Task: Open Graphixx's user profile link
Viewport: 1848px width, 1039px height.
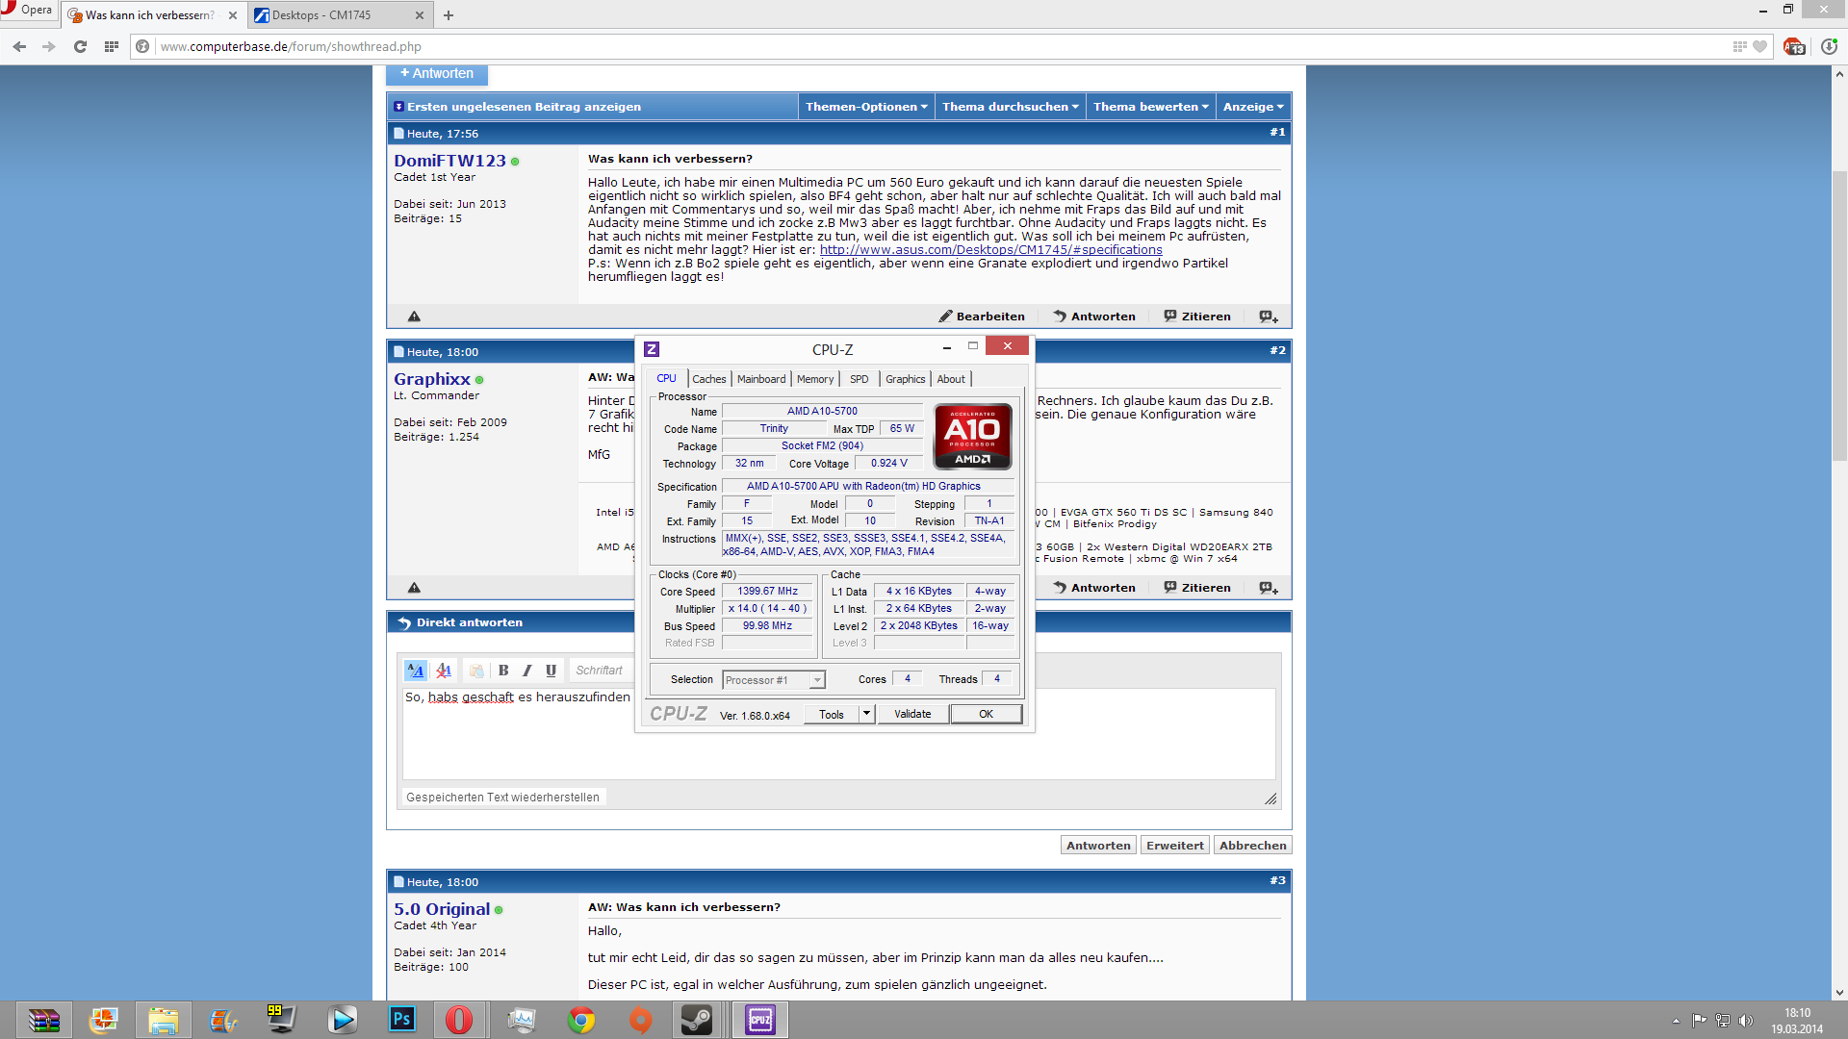Action: point(432,379)
